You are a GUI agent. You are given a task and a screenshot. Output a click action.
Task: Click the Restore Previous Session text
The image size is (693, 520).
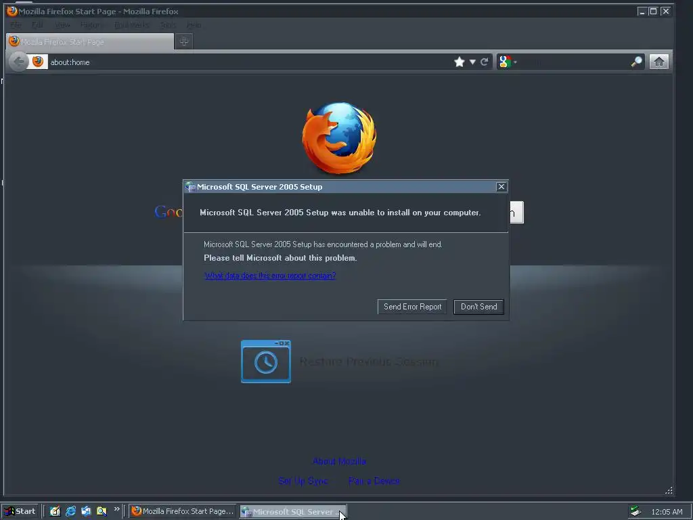tap(369, 362)
